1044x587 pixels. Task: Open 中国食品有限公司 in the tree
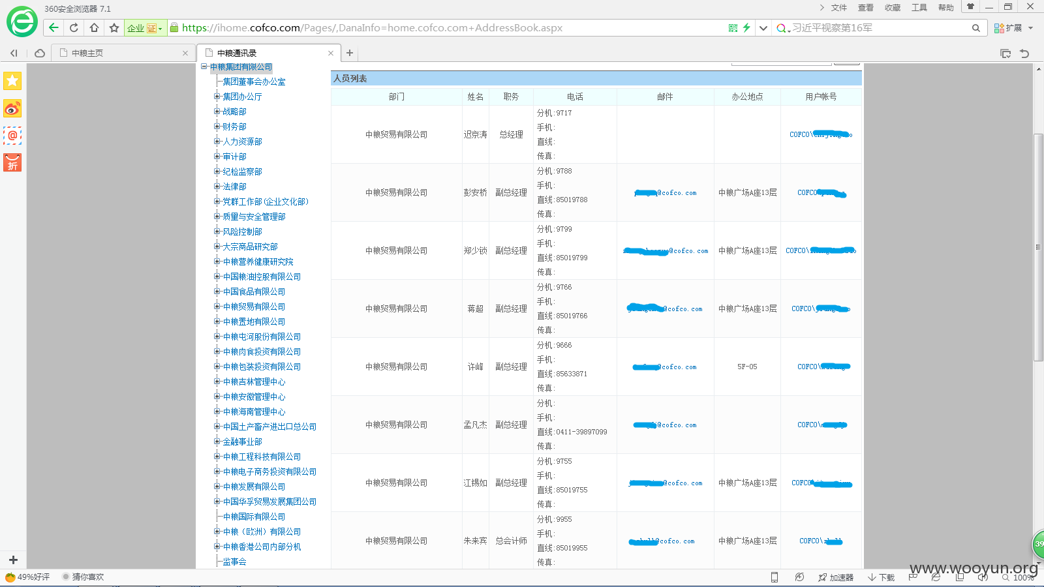pos(254,292)
